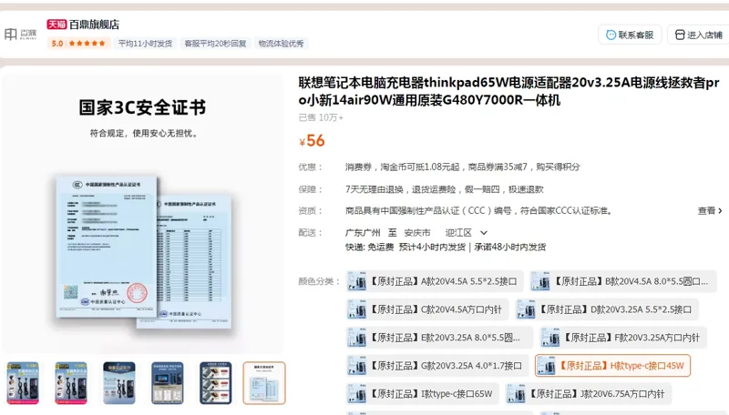
Task: Click the 客服平均20秒回复 tag
Action: pos(215,43)
